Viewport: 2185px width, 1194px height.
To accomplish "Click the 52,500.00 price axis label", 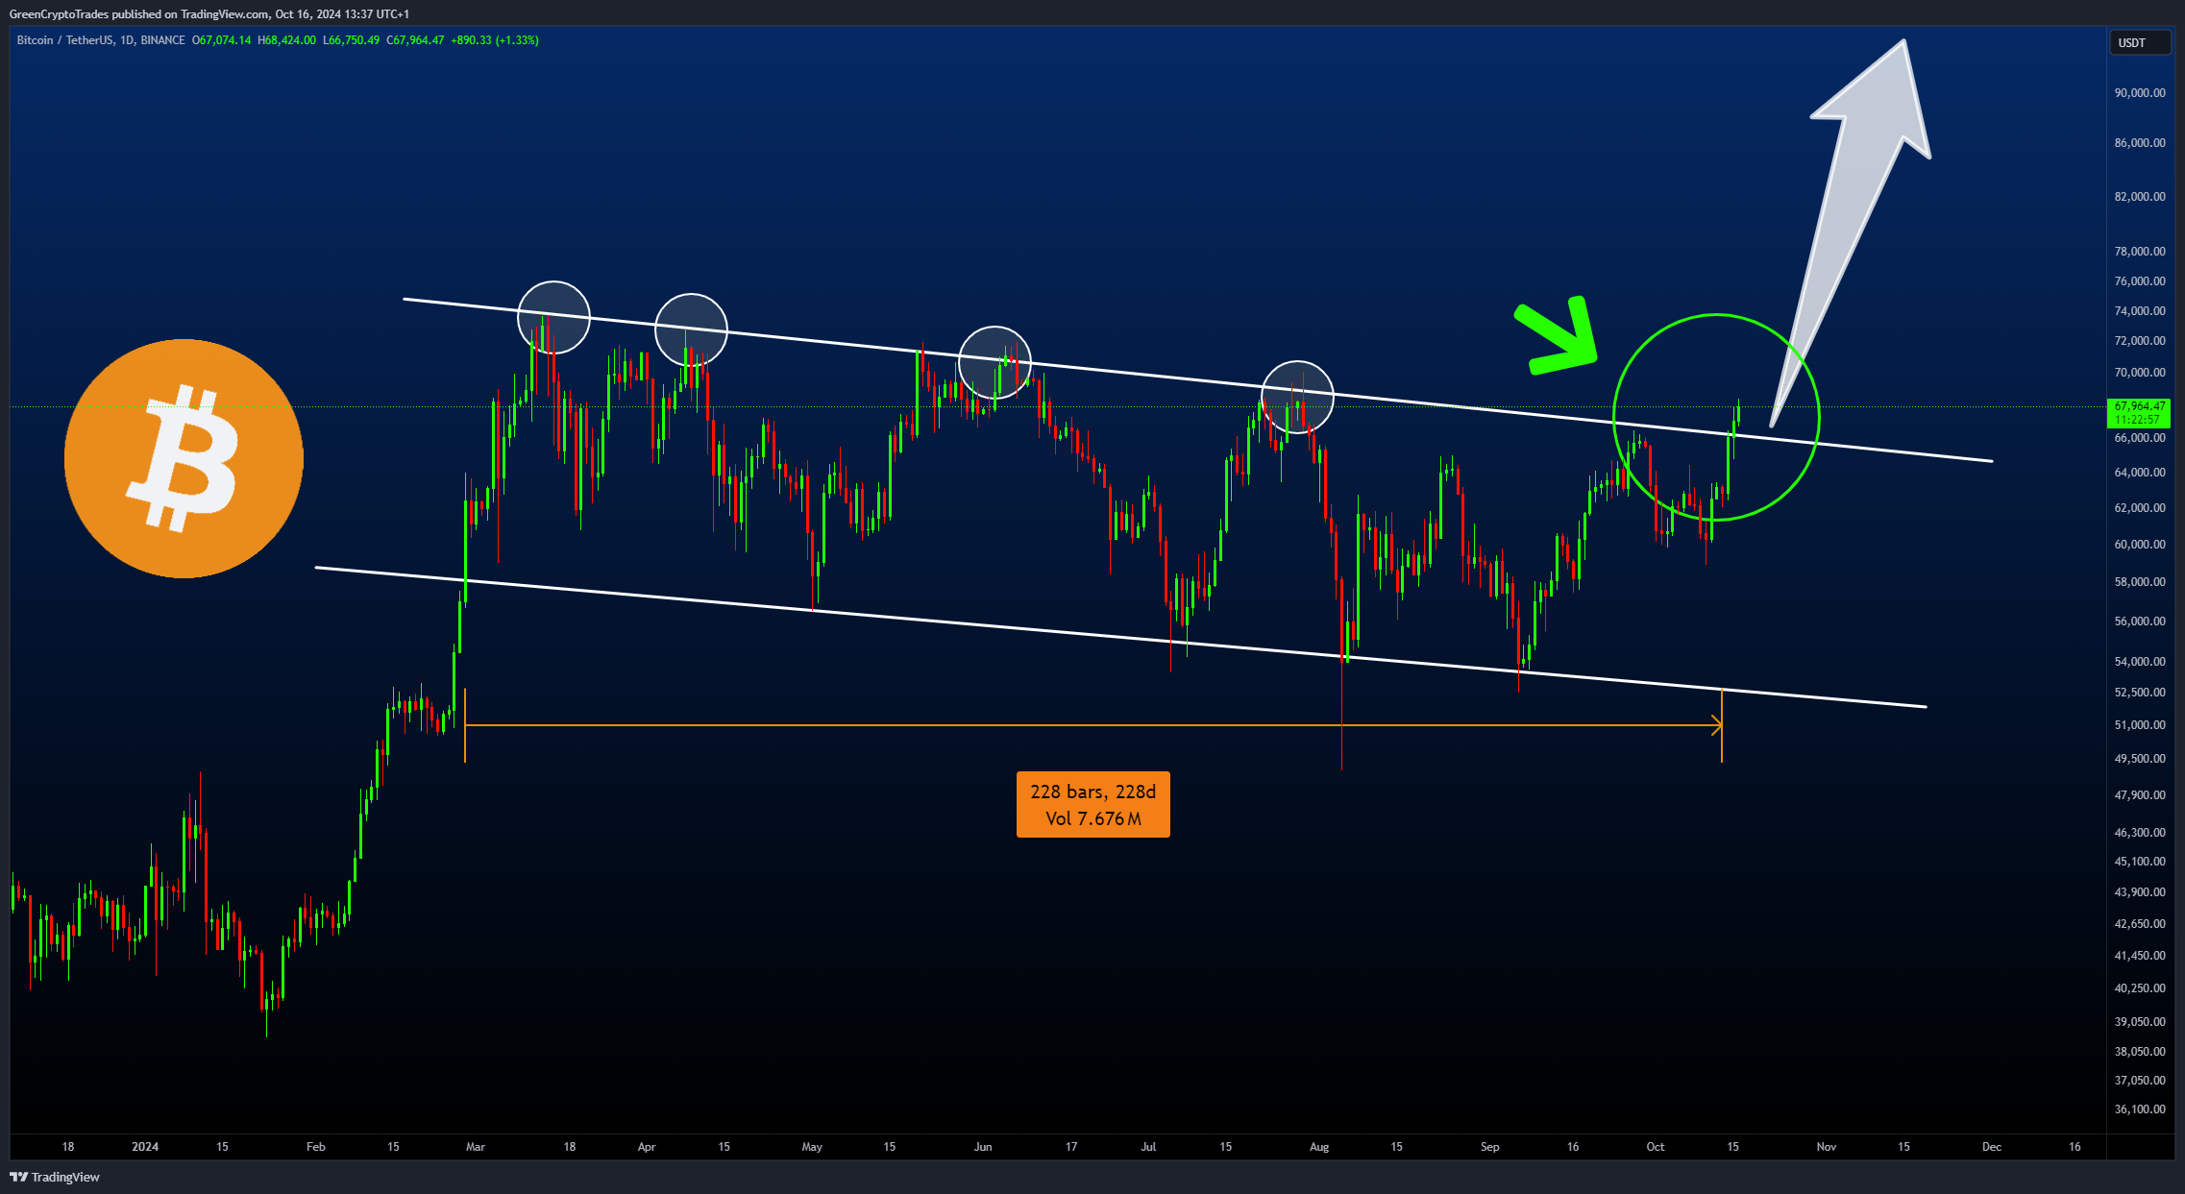I will (x=2140, y=693).
